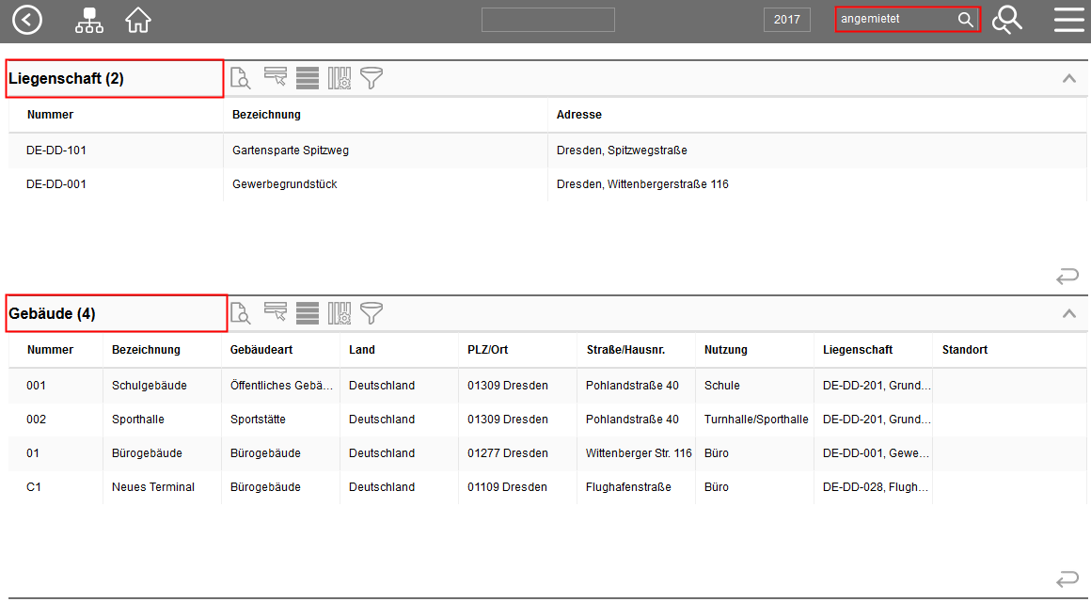The height and width of the screenshot is (602, 1091).
Task: Click the search field containing angemietet
Action: pos(893,20)
